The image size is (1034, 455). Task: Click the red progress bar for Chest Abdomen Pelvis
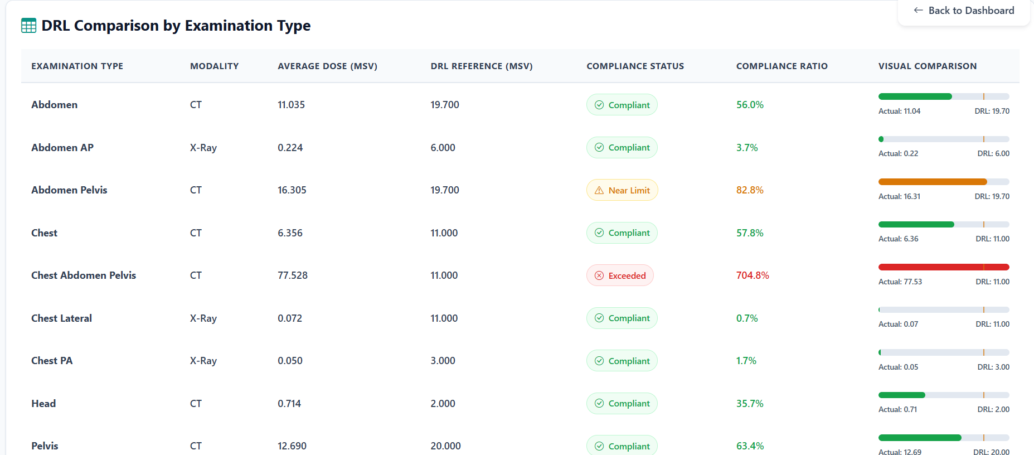(944, 267)
